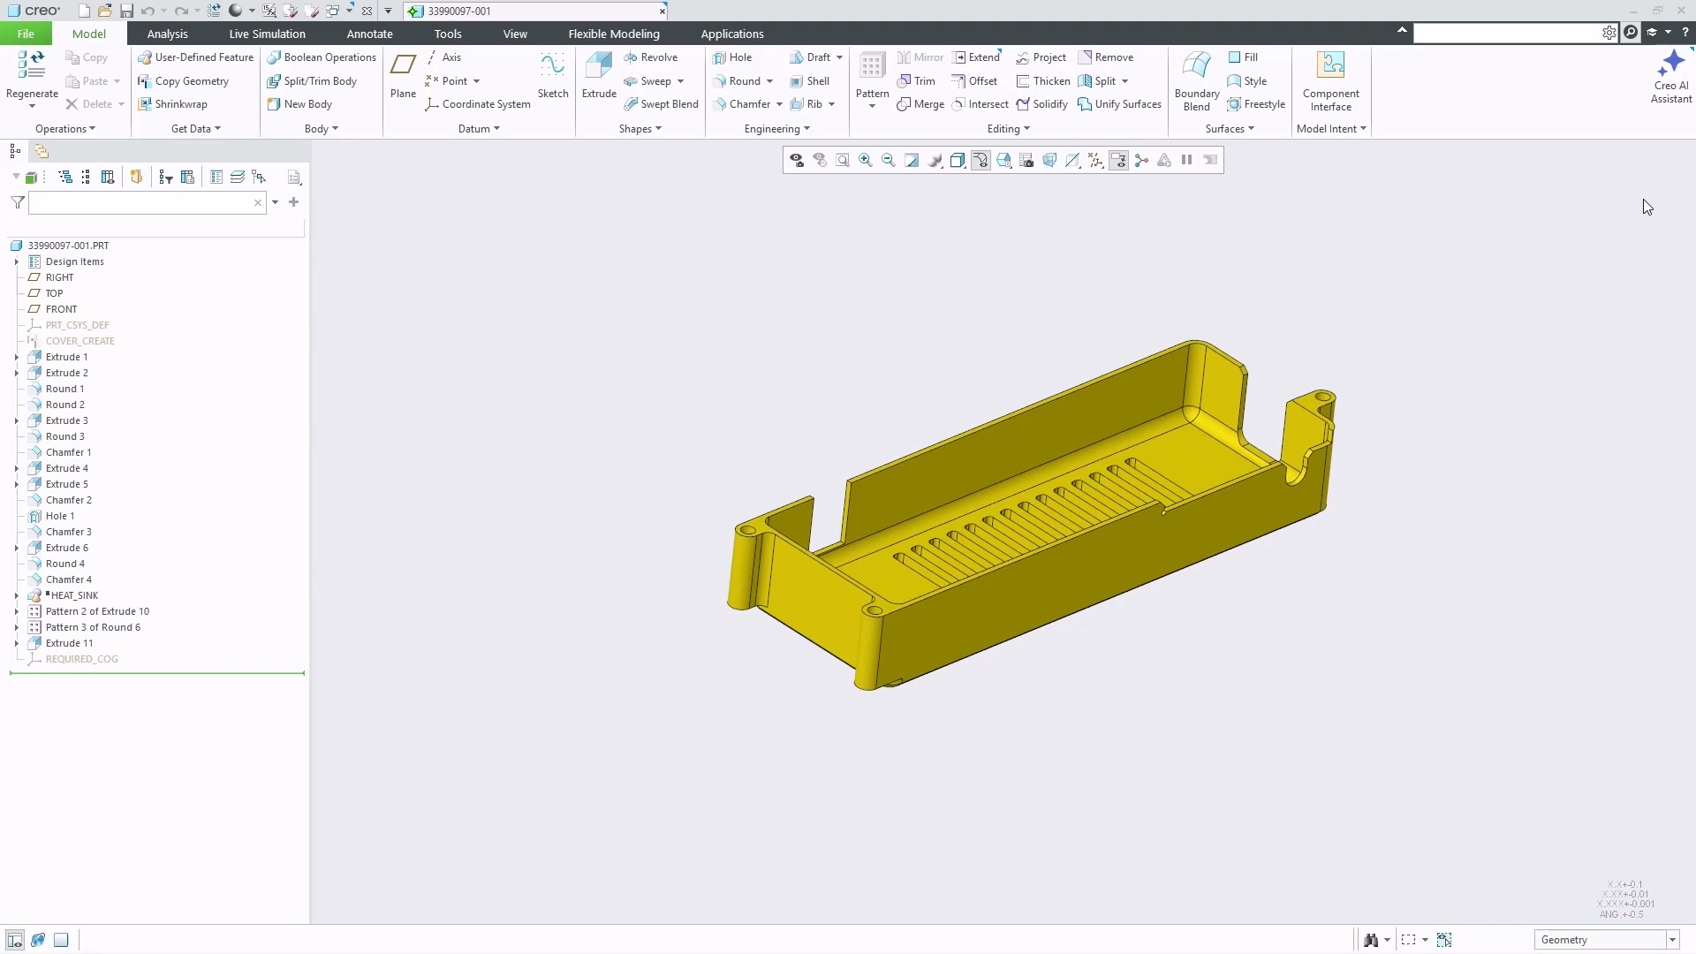Click the Revolve tool
The height and width of the screenshot is (954, 1696).
[650, 57]
